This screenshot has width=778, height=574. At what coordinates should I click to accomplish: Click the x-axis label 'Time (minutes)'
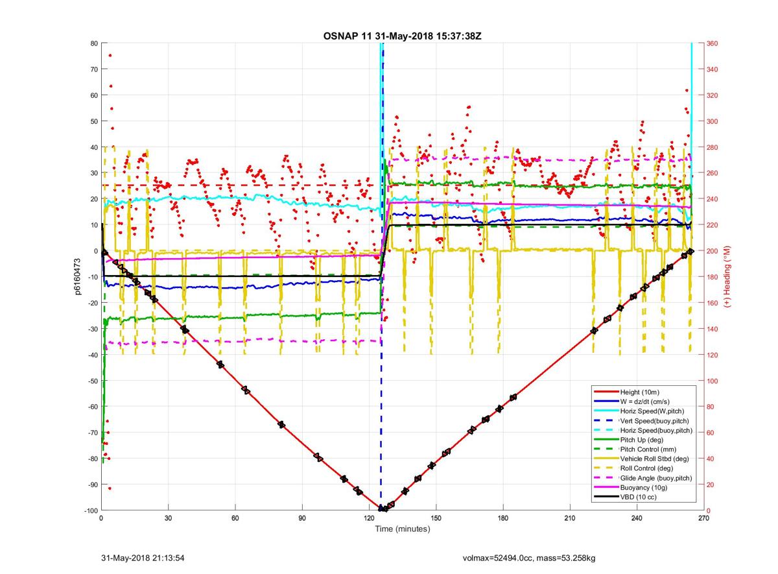click(403, 529)
